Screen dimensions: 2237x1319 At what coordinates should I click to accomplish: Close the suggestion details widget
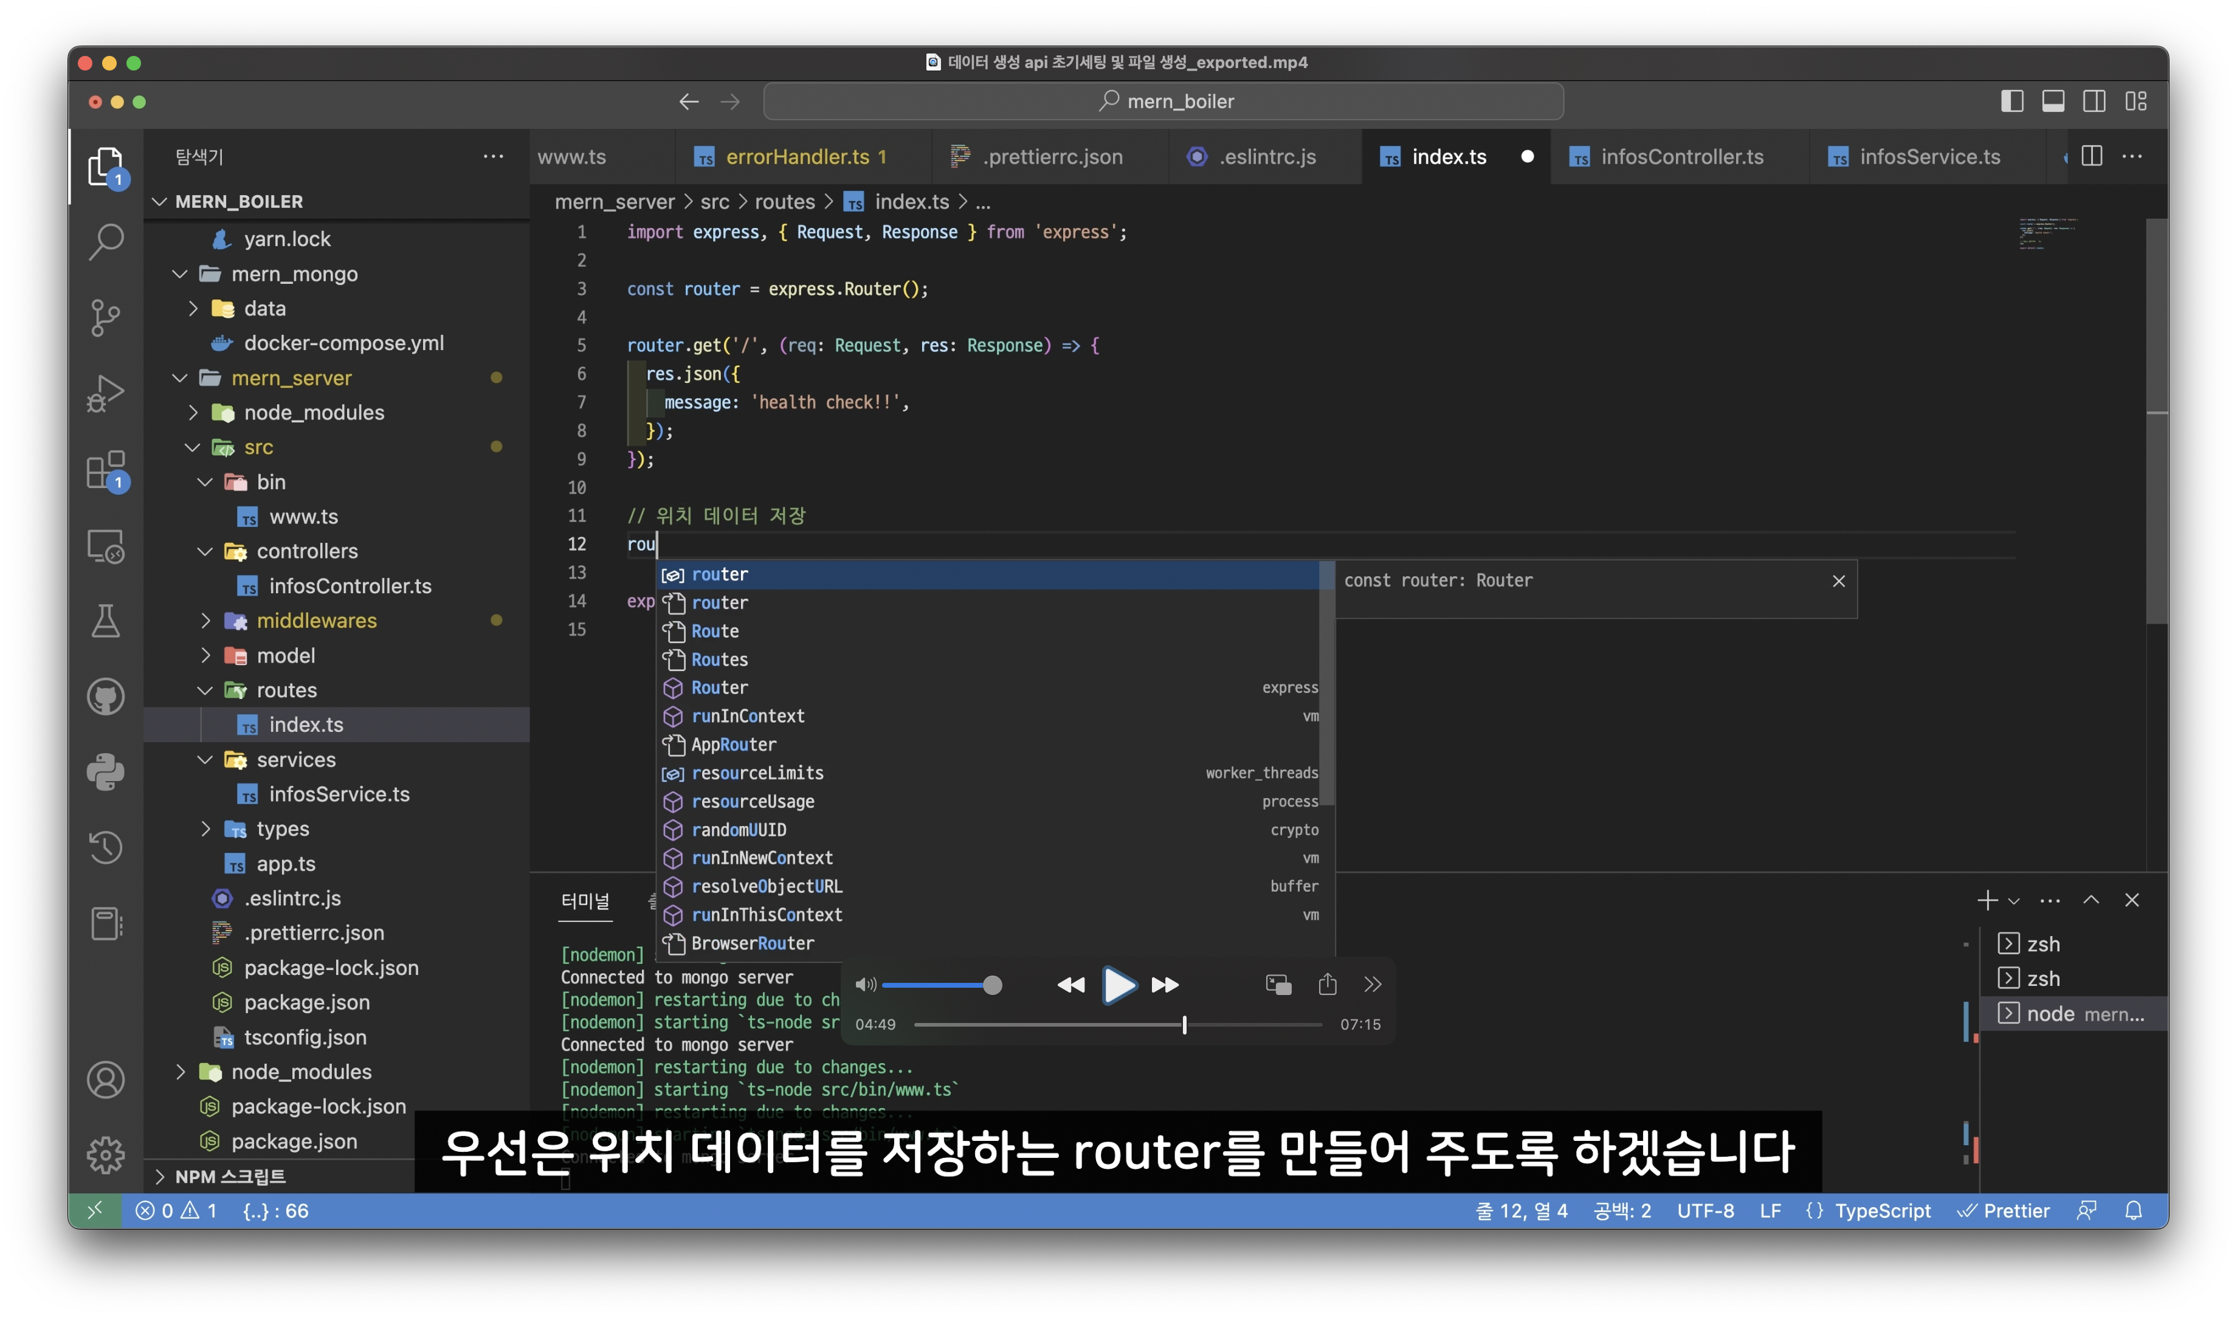1838,581
